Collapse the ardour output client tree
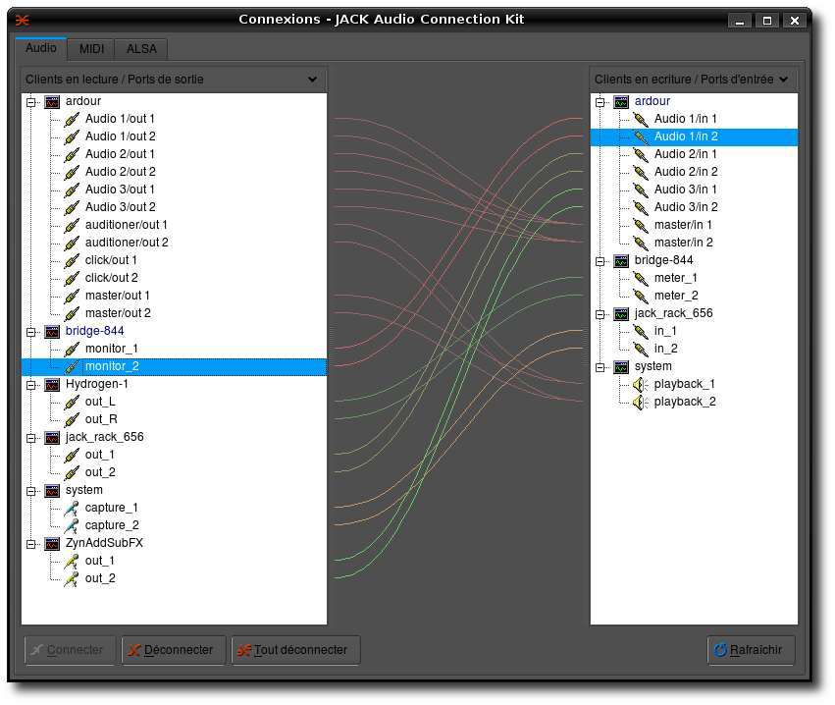The height and width of the screenshot is (705, 835). pyautogui.click(x=30, y=102)
